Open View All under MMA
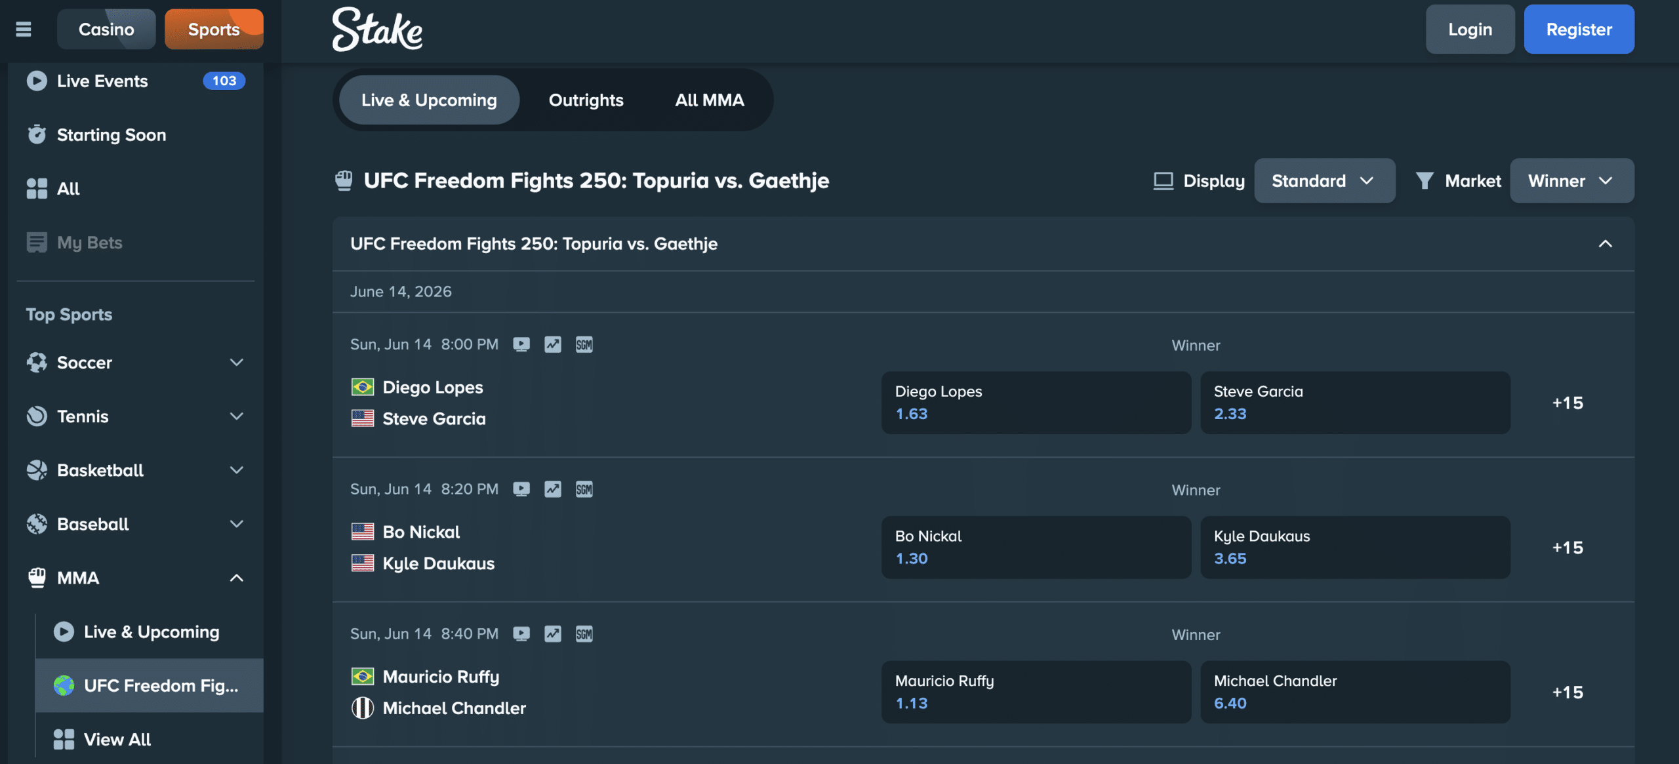This screenshot has width=1679, height=764. tap(150, 739)
